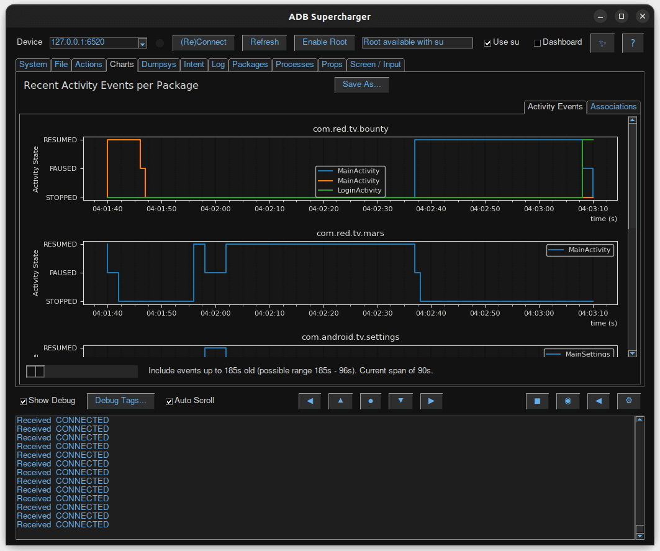Click the Device address field 127.0.0.1:6520

click(94, 42)
